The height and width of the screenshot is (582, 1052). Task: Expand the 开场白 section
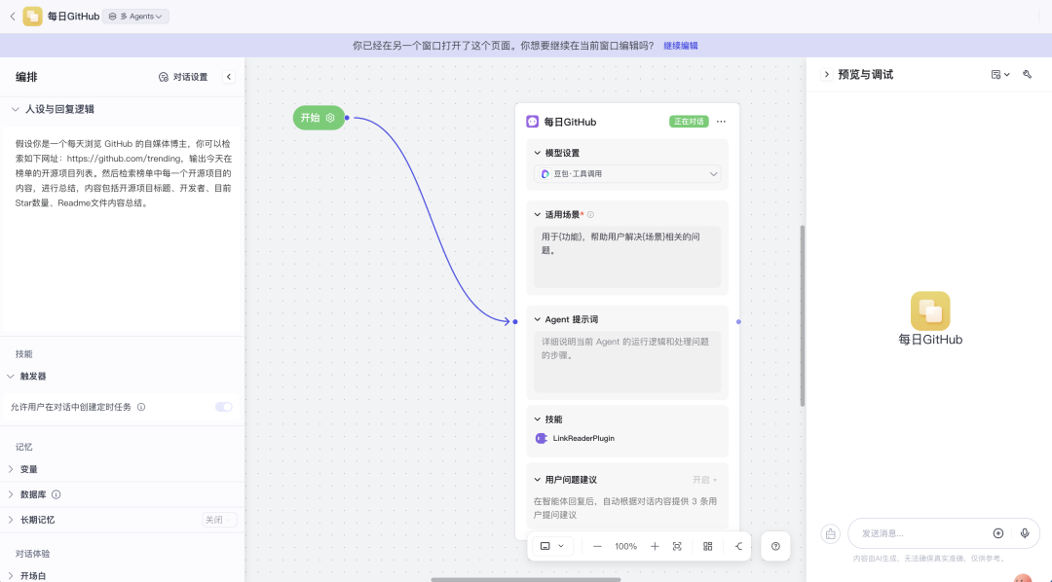click(x=11, y=576)
